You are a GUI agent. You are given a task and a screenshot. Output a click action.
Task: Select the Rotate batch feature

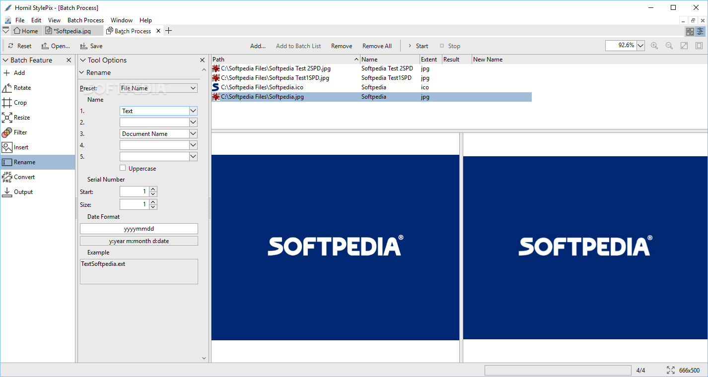pyautogui.click(x=37, y=88)
